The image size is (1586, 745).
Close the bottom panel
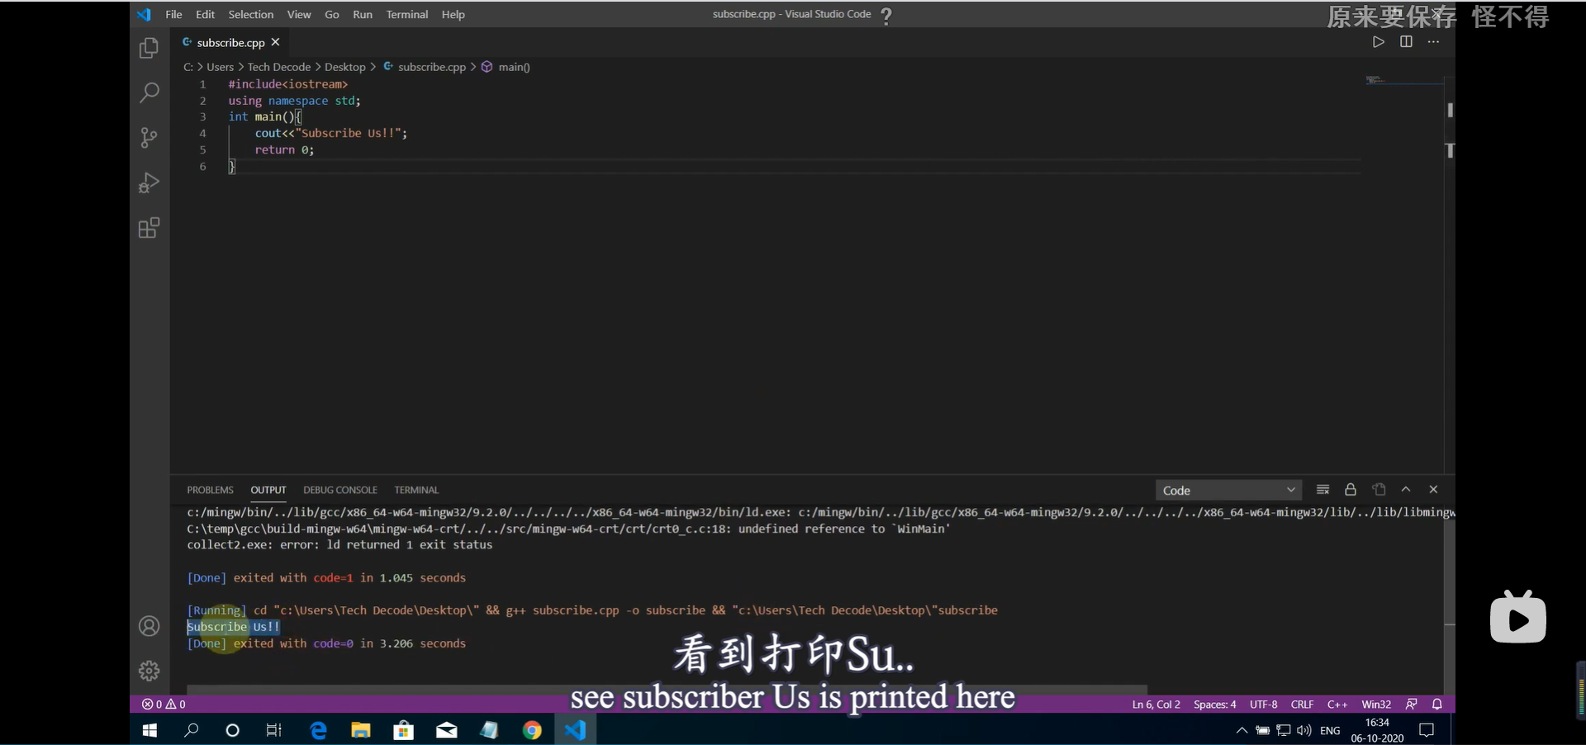(1433, 490)
